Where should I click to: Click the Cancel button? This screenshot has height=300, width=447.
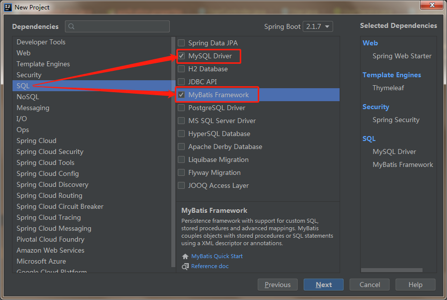(x=370, y=285)
